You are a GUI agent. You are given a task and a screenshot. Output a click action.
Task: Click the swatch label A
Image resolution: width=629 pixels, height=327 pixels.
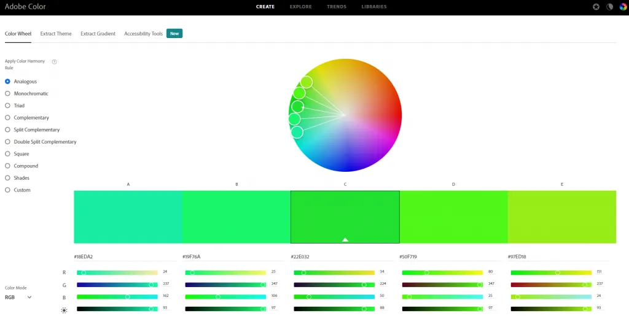[128, 184]
